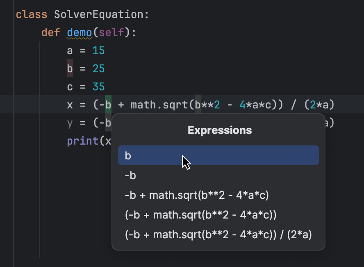Viewport: 364px width, 267px height.
Task: Click the Expressions popup title
Action: point(219,130)
